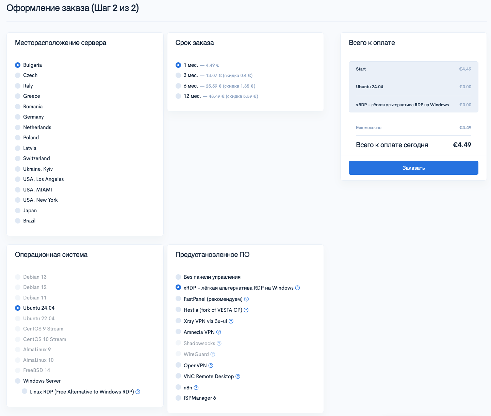Choose Brazil server location
The height and width of the screenshot is (416, 491).
point(18,221)
